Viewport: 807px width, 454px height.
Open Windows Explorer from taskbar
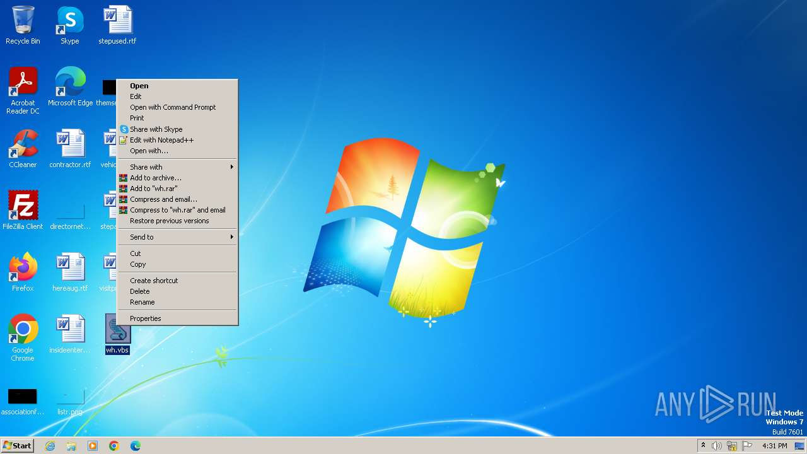tap(71, 446)
